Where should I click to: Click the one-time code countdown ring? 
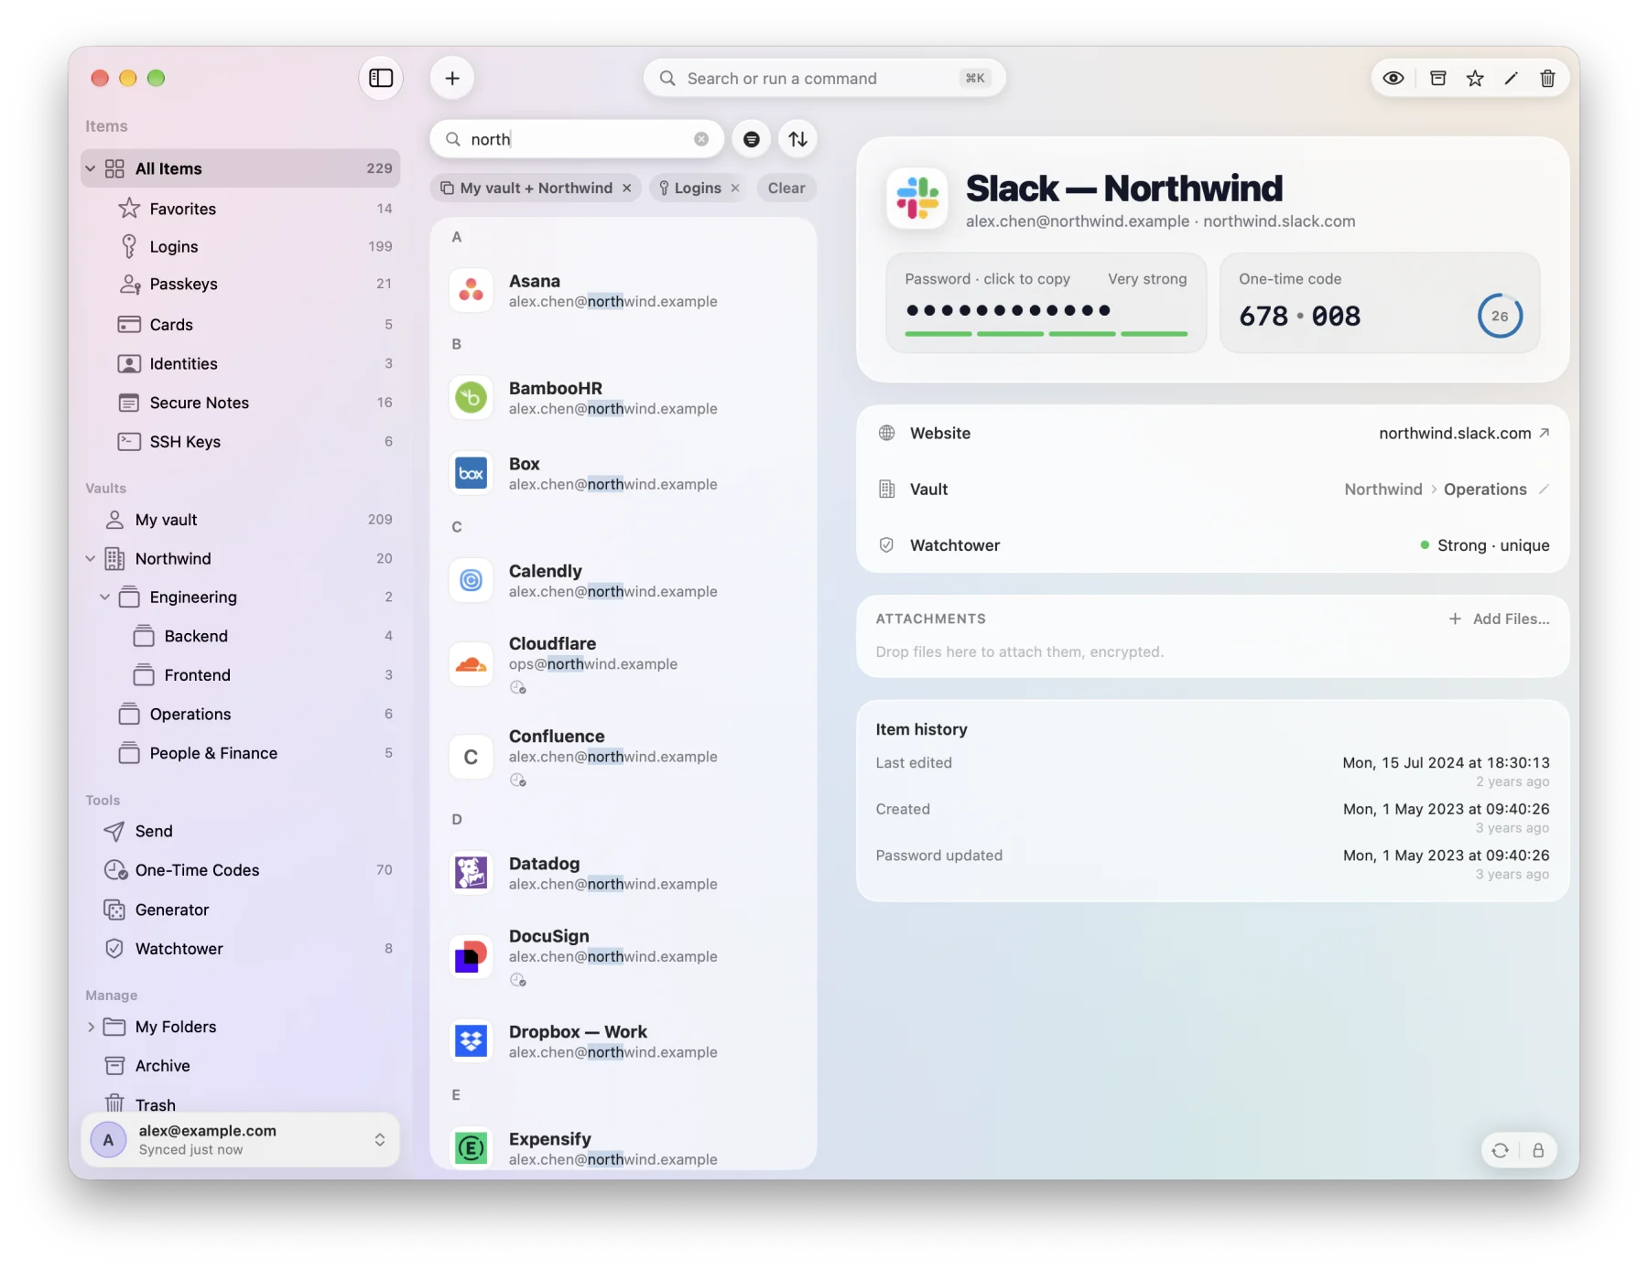point(1500,316)
